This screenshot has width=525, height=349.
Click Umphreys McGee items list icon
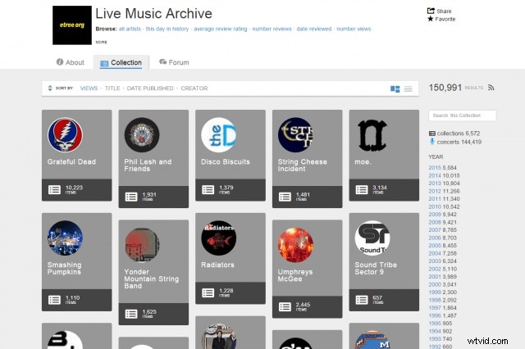(x=285, y=306)
